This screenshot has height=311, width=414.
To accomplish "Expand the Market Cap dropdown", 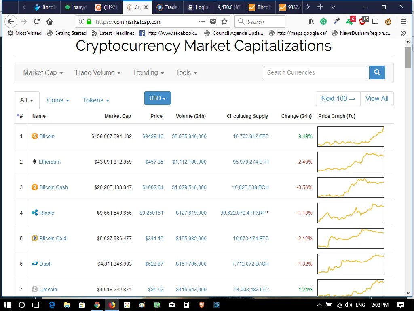I will [43, 73].
